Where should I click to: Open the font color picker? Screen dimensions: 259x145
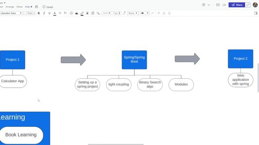[55, 13]
